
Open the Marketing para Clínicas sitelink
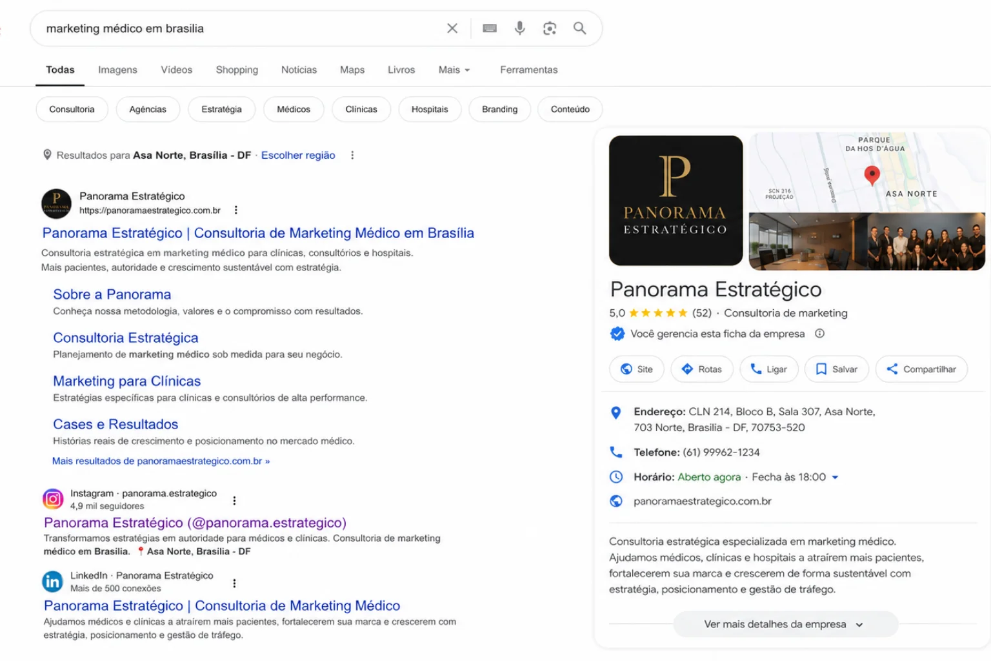pyautogui.click(x=127, y=381)
